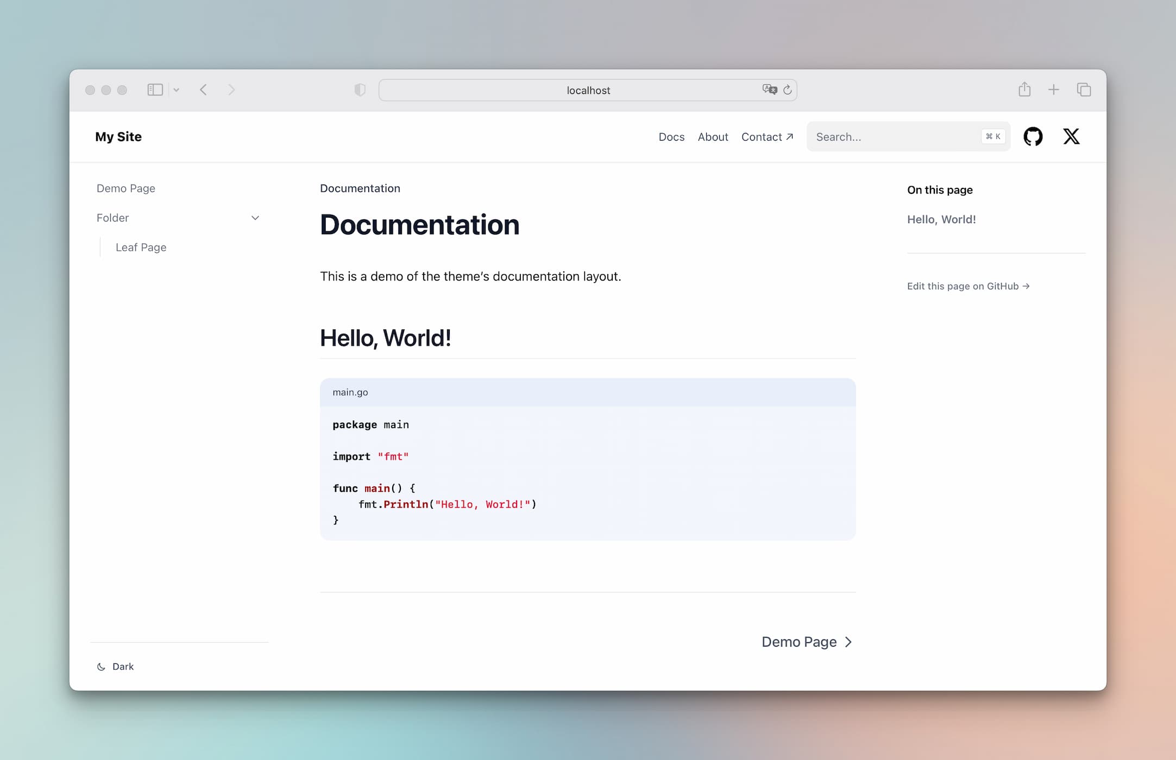Click the X (Twitter) icon in navbar
The width and height of the screenshot is (1176, 760).
1071,135
